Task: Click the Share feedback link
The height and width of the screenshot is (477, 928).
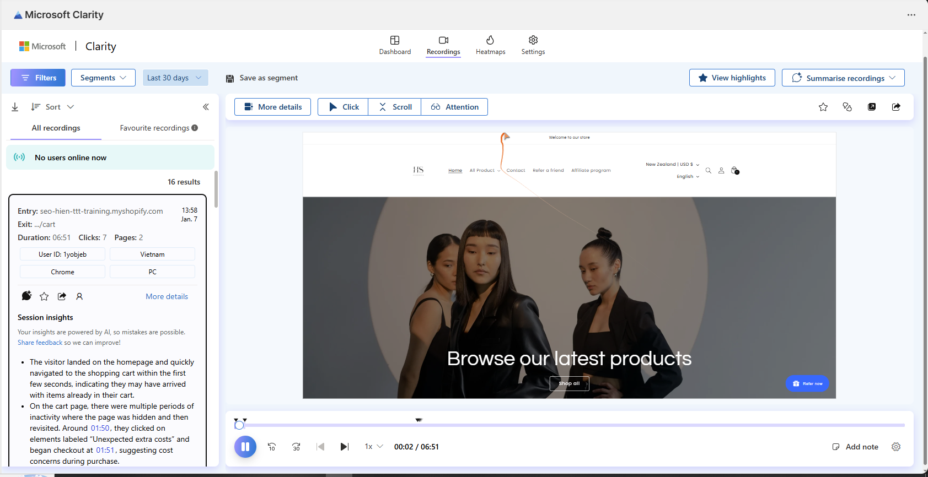Action: [x=40, y=343]
